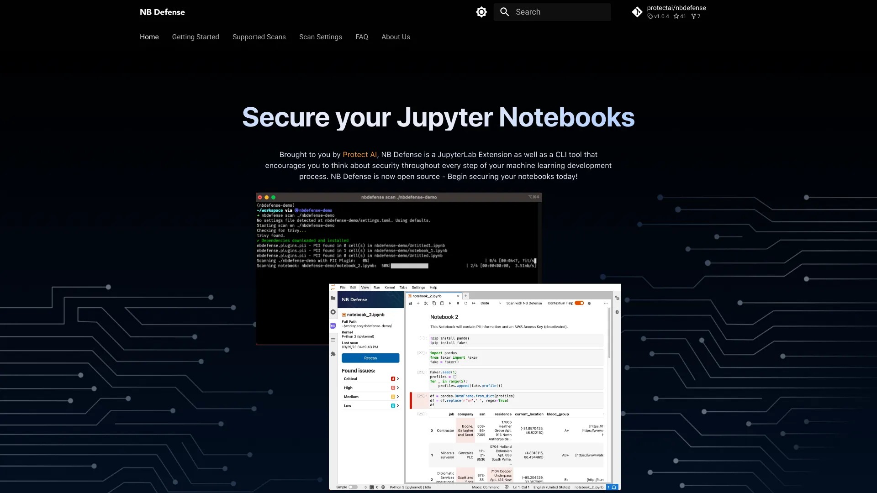Open the Code cell type dropdown
Image resolution: width=877 pixels, height=493 pixels.
click(491, 303)
